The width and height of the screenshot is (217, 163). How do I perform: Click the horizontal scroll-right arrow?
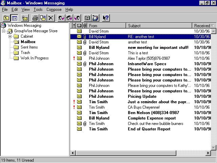pos(208,153)
